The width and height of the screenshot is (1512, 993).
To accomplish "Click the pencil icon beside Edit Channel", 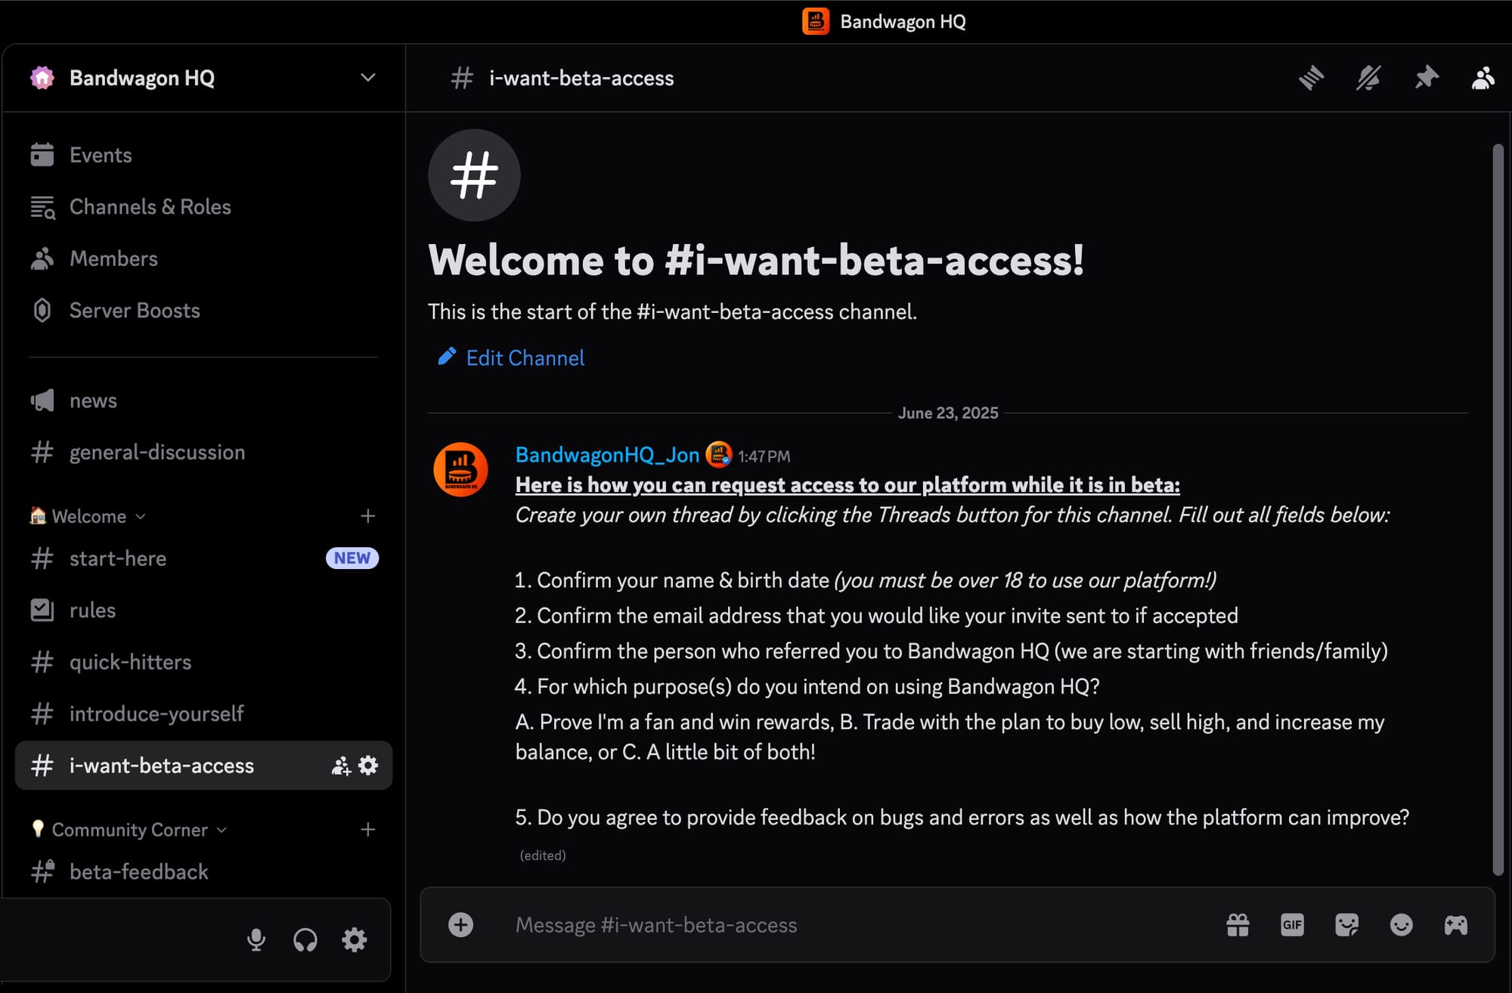I will click(447, 357).
